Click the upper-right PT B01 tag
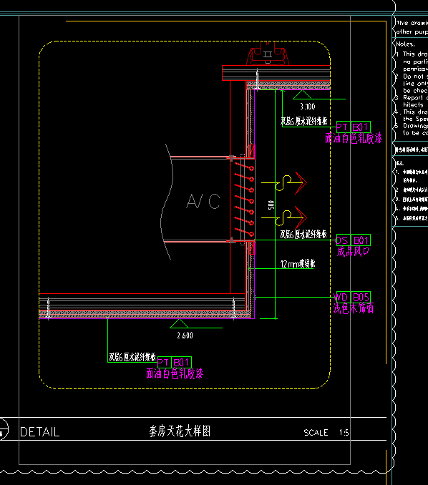Image resolution: width=428 pixels, height=485 pixels. pyautogui.click(x=353, y=127)
